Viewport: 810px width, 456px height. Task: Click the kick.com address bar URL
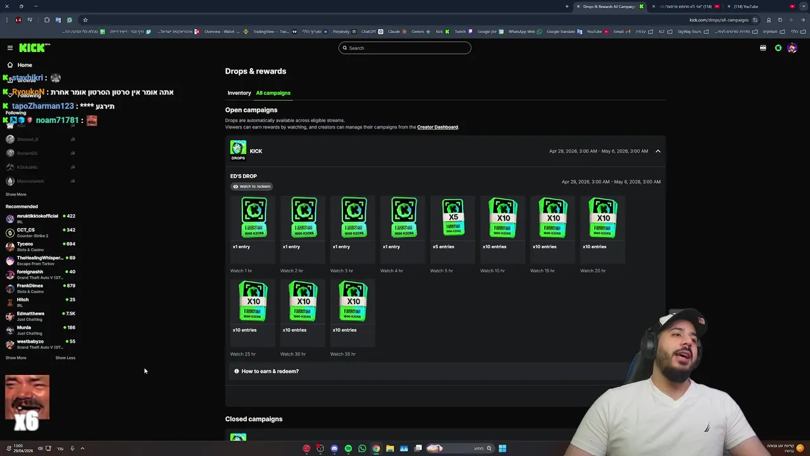(x=719, y=20)
